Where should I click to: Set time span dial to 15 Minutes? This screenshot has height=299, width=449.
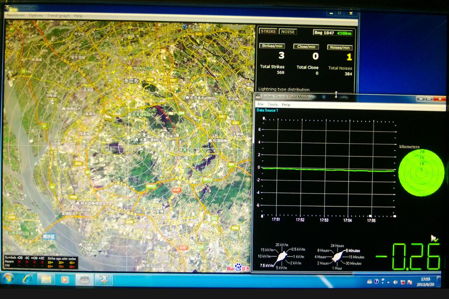[356, 257]
